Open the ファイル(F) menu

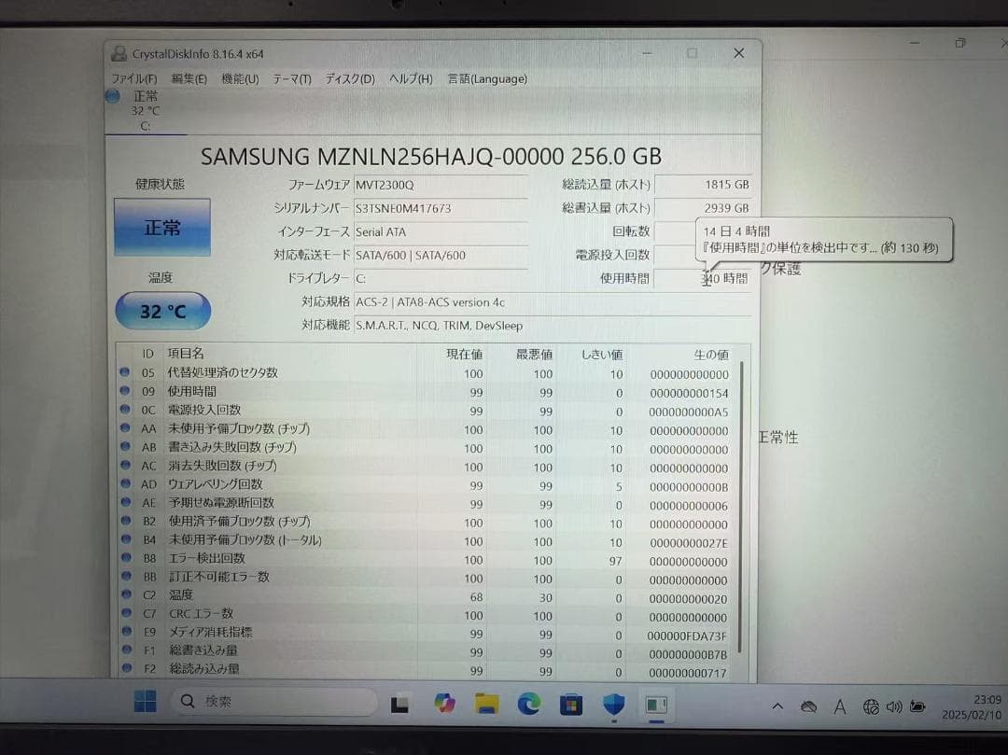(134, 79)
